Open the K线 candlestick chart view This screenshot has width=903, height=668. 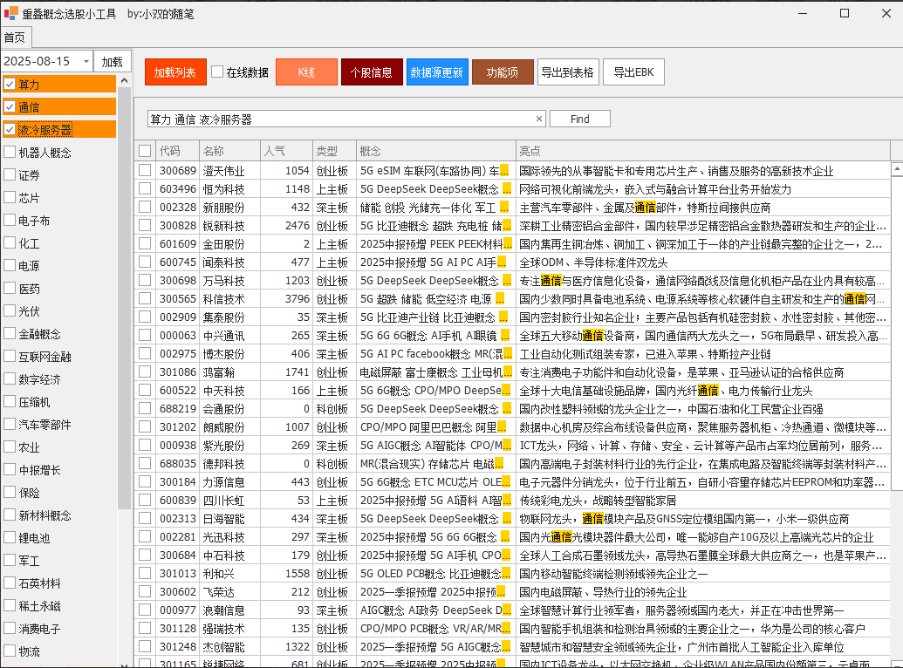(x=306, y=72)
